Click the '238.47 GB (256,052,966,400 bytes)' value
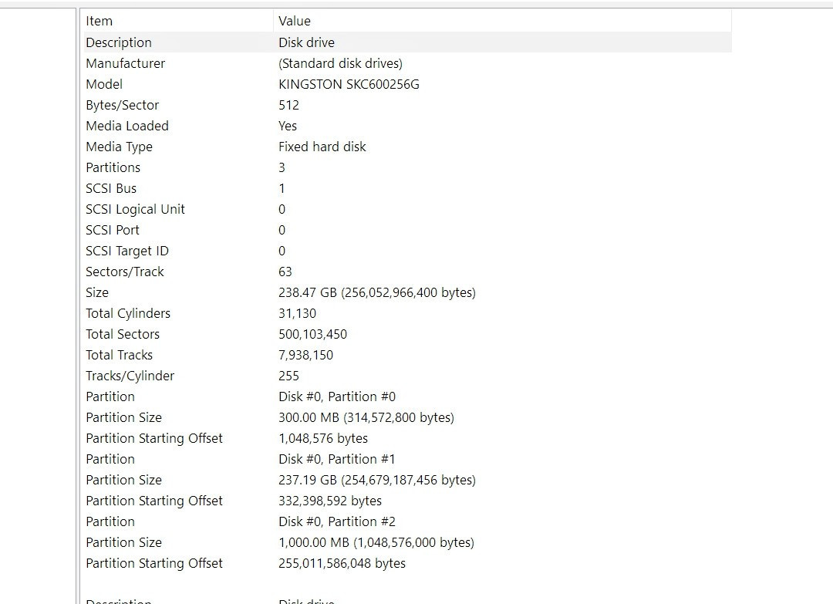Viewport: 833px width, 604px height. 377,292
